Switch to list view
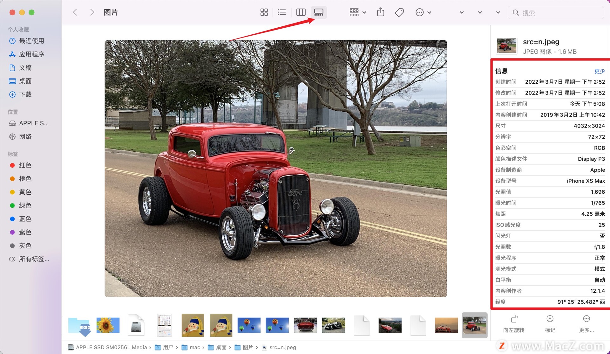Screen dimensions: 610x354 282,12
